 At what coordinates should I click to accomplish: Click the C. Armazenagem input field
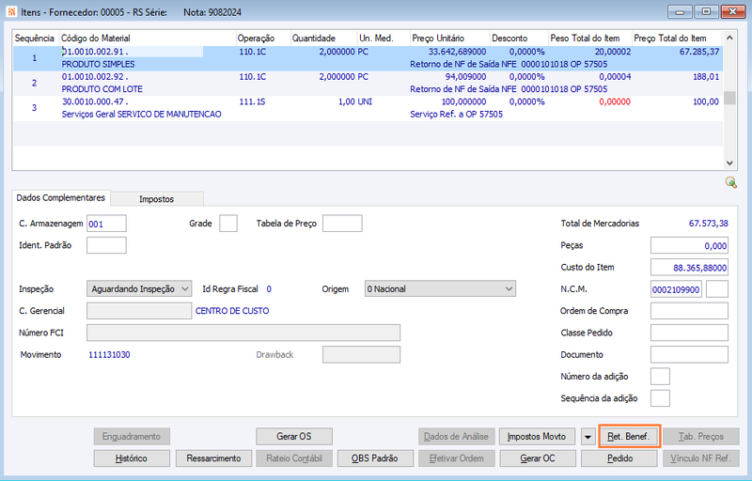106,224
